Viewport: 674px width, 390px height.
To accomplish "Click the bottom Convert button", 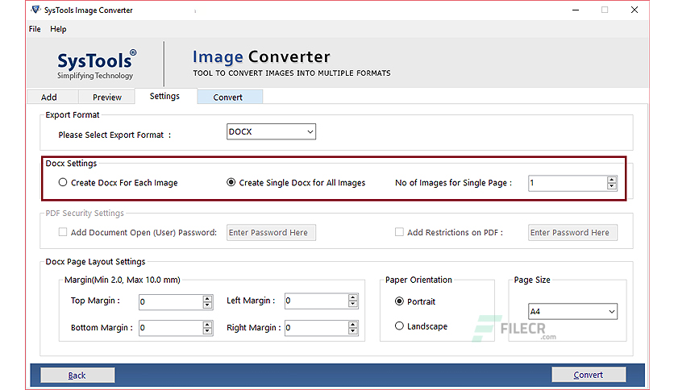I will click(x=589, y=375).
